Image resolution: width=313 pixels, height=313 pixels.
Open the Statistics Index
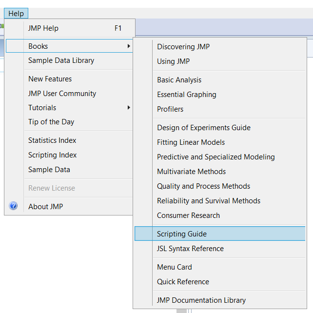[x=52, y=140]
